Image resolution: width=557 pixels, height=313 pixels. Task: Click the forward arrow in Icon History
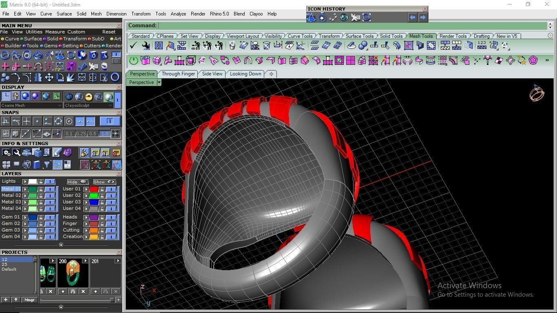coord(423,18)
